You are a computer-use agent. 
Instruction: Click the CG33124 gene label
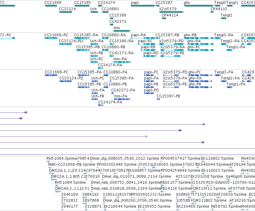pyautogui.click(x=67, y=9)
